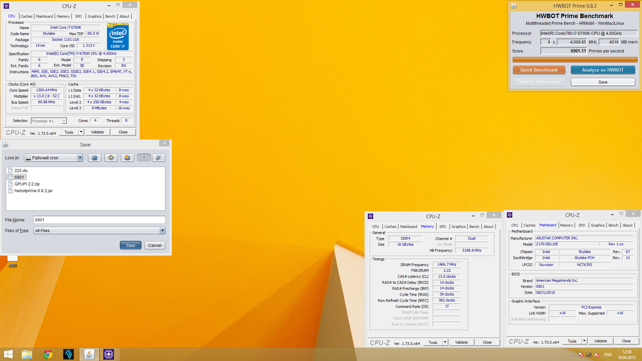Select file 222.xtu in file list

click(18, 170)
